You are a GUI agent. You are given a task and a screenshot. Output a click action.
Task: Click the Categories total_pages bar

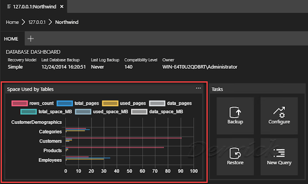click(77, 129)
